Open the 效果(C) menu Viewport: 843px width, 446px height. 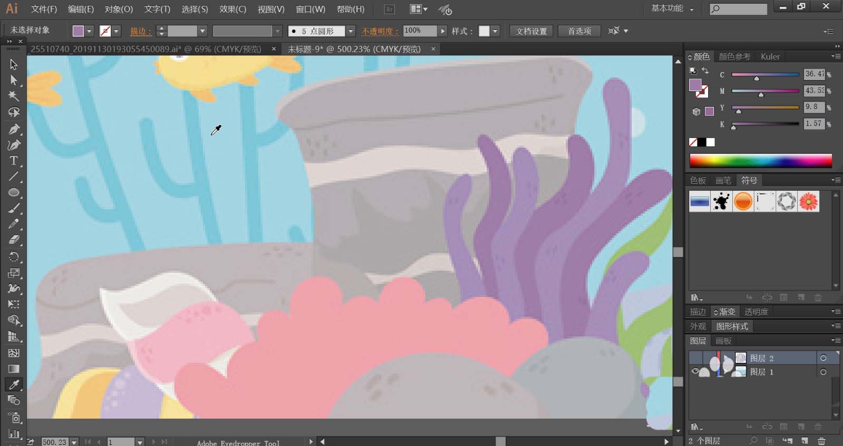pyautogui.click(x=233, y=9)
